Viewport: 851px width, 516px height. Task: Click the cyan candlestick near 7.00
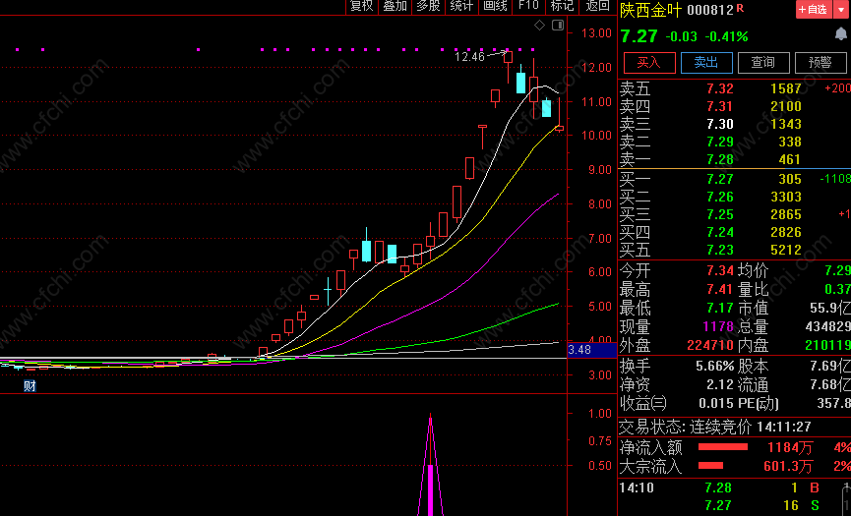click(366, 251)
